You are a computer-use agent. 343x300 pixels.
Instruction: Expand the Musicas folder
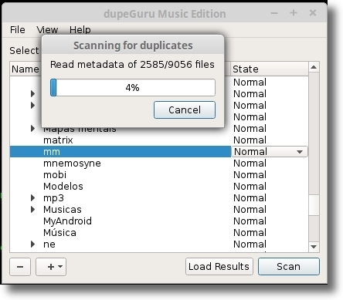(32, 209)
